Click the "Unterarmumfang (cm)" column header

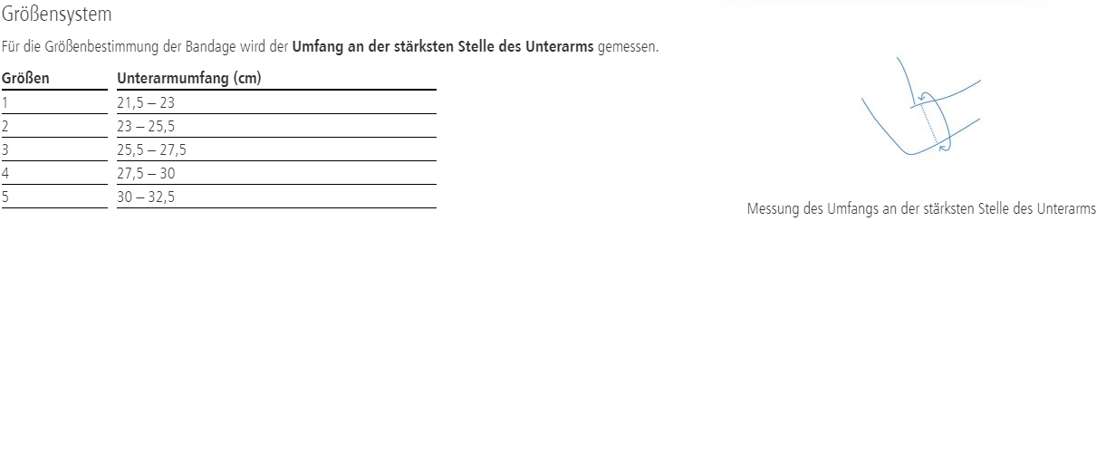point(188,79)
